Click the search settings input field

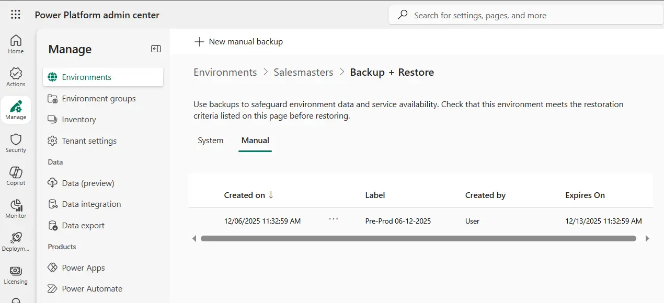523,15
